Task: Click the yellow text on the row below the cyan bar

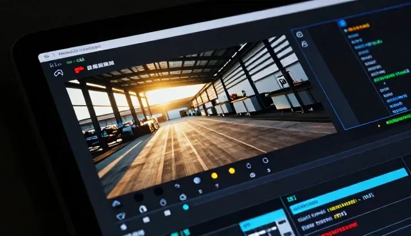Action: click(342, 206)
